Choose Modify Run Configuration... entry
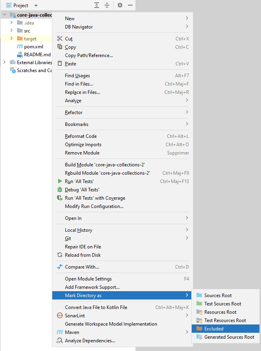261x351 pixels. (122, 206)
